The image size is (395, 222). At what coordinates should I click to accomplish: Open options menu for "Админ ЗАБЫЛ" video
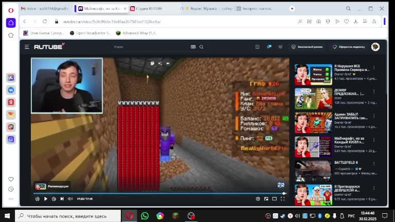click(x=374, y=116)
